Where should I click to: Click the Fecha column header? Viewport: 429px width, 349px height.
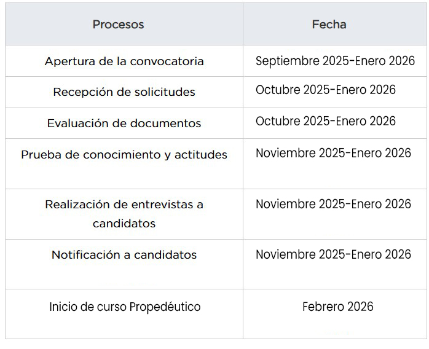click(x=329, y=25)
